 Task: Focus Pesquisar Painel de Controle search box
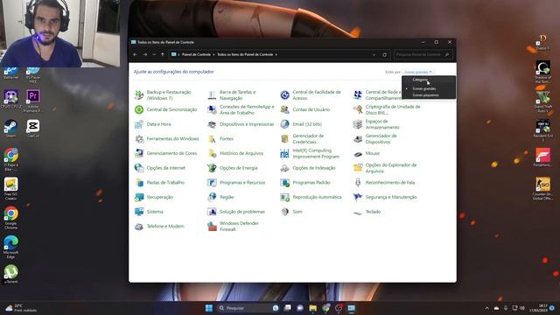(x=423, y=54)
